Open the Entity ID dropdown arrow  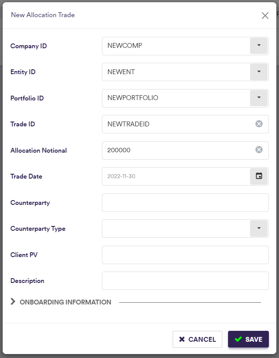point(259,72)
